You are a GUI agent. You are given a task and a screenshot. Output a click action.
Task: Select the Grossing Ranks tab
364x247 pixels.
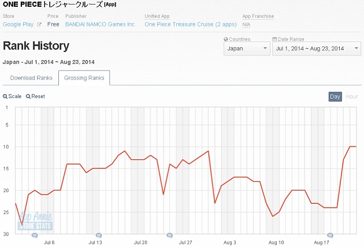84,78
